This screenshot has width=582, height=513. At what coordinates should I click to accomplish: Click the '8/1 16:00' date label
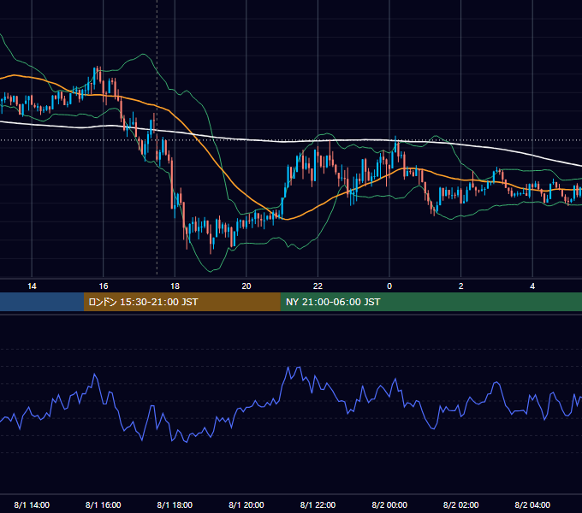pyautogui.click(x=104, y=504)
